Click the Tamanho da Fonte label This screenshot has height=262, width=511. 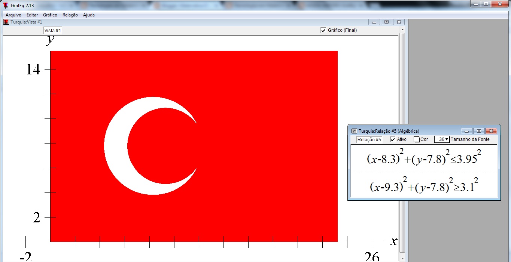pyautogui.click(x=470, y=139)
